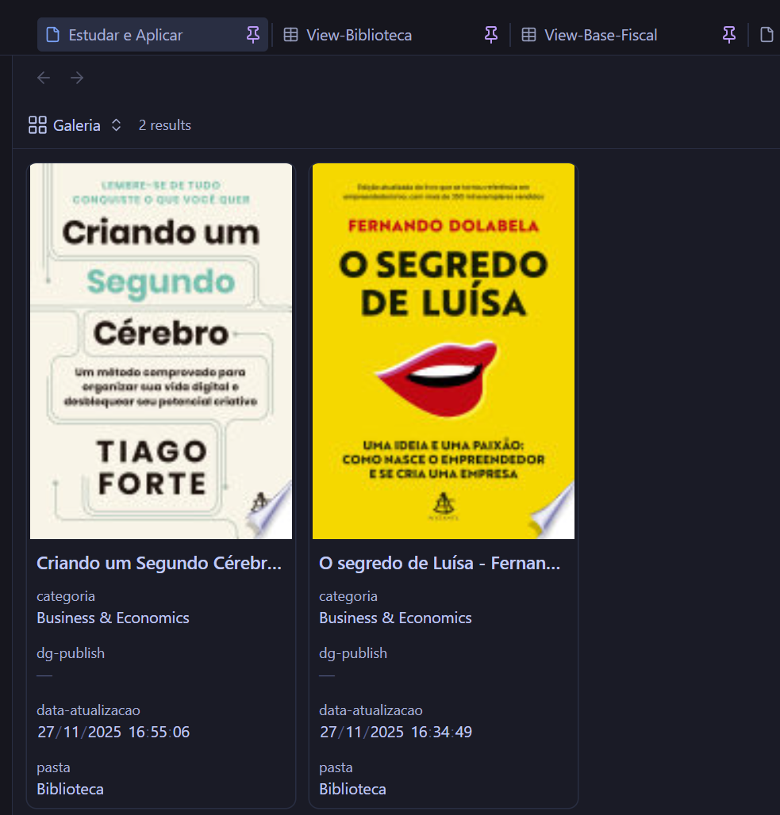The height and width of the screenshot is (815, 780).
Task: Click the table icon on View-Base-Fiscal tab
Action: 529,35
